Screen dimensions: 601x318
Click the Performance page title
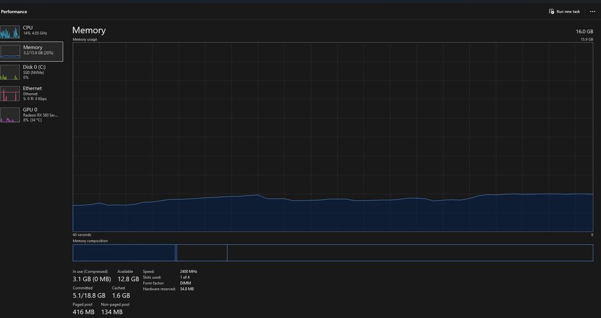pos(14,11)
